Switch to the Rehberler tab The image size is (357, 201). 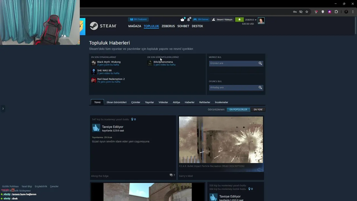coord(205,102)
